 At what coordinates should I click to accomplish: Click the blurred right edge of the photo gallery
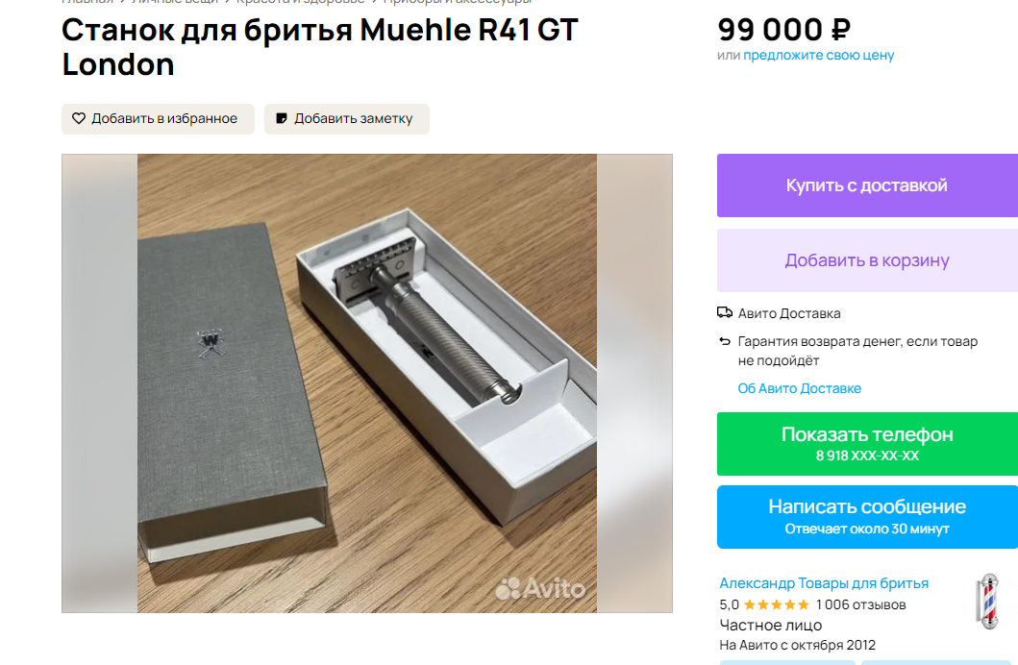(634, 383)
